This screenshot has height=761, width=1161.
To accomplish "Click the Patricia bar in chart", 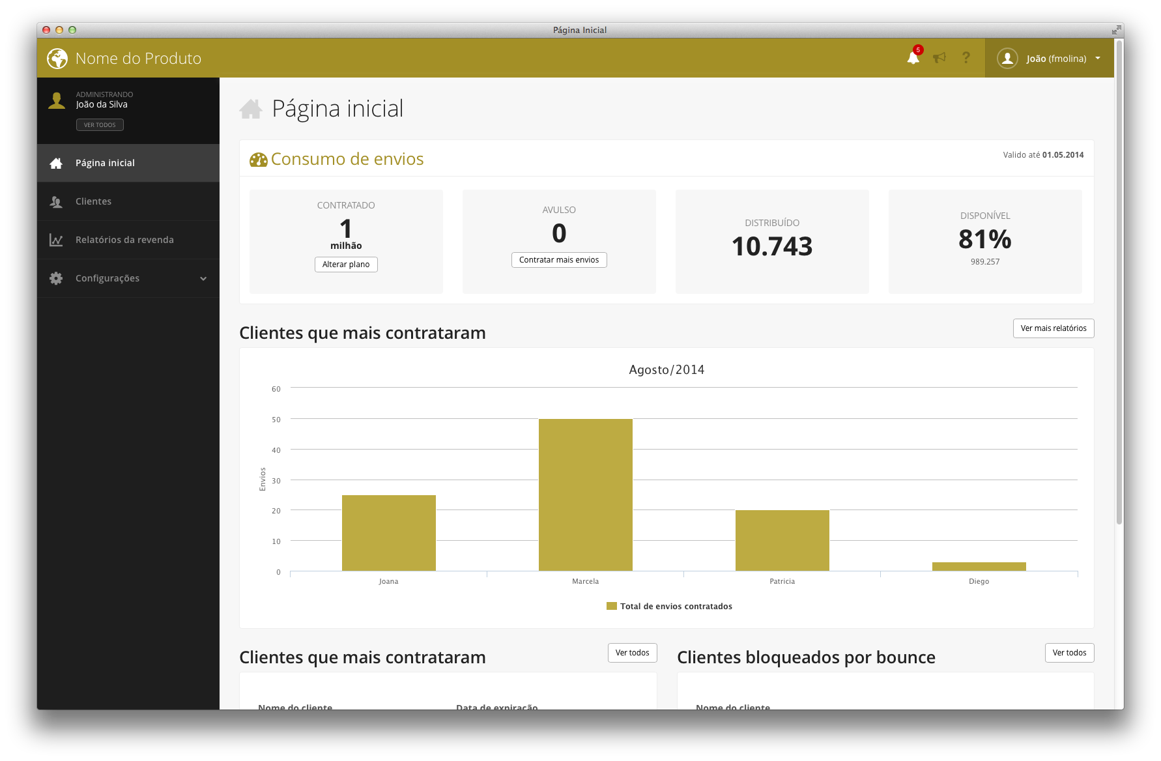I will pyautogui.click(x=782, y=541).
